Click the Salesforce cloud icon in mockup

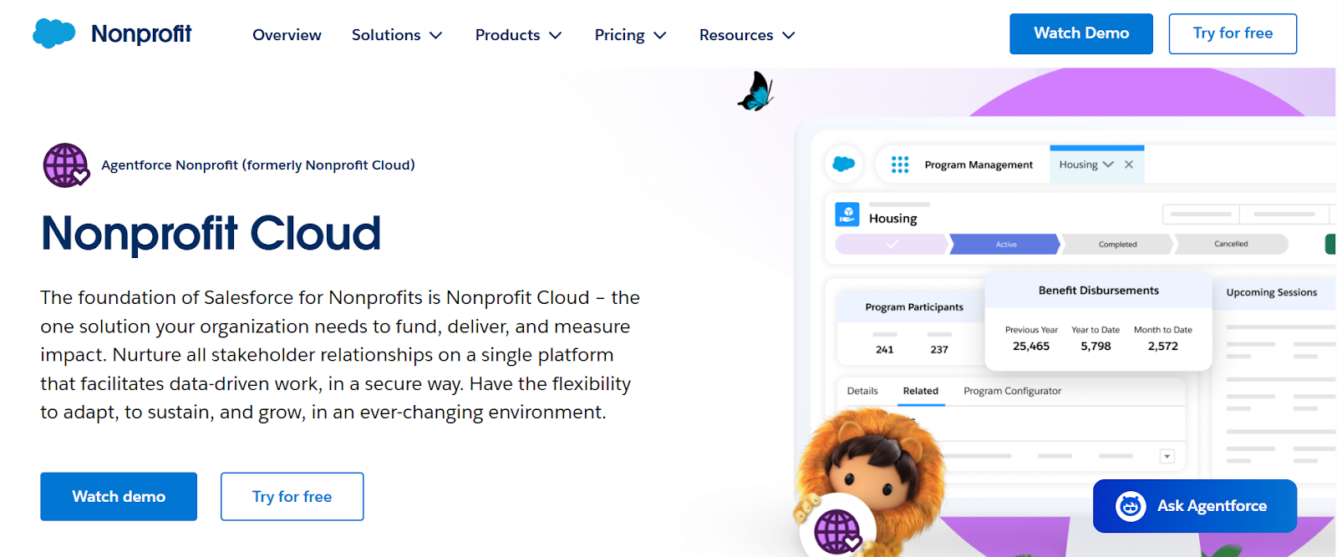click(844, 164)
